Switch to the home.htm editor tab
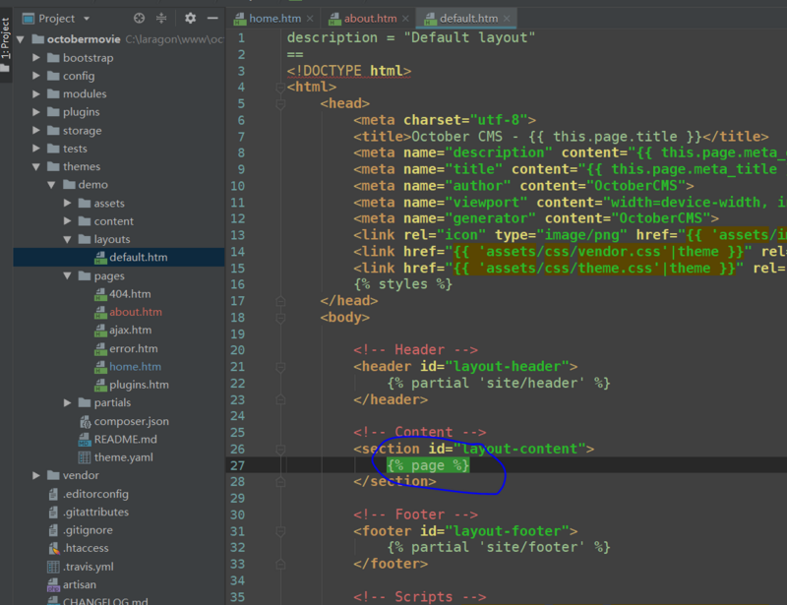 [x=275, y=19]
